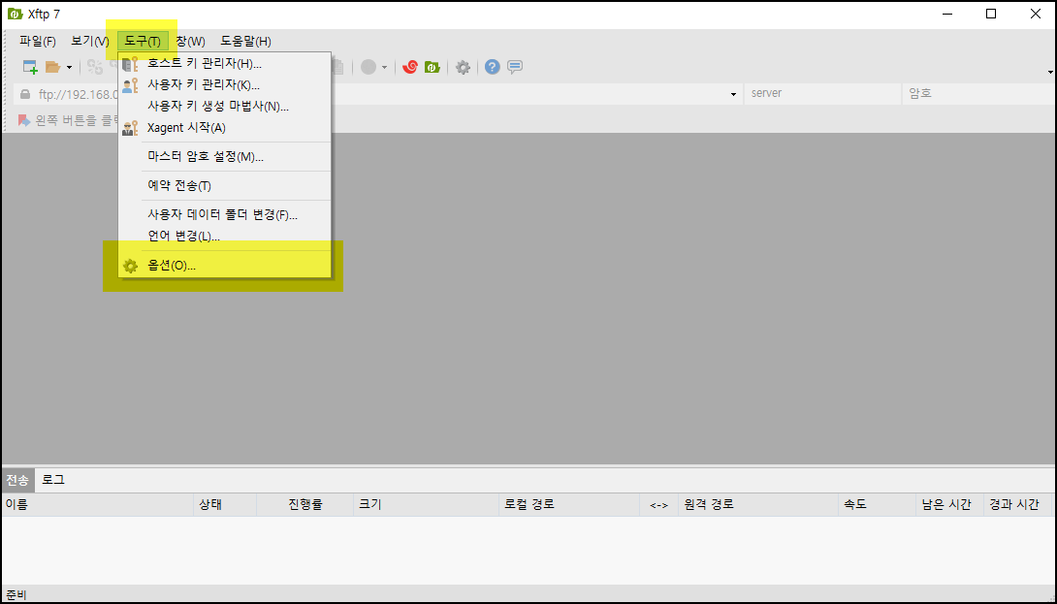Sort transfers by 로컬 경로 column header
This screenshot has height=604, width=1057.
(569, 504)
